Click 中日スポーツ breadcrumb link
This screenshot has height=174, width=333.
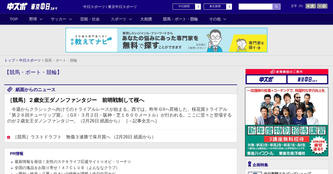(30, 60)
